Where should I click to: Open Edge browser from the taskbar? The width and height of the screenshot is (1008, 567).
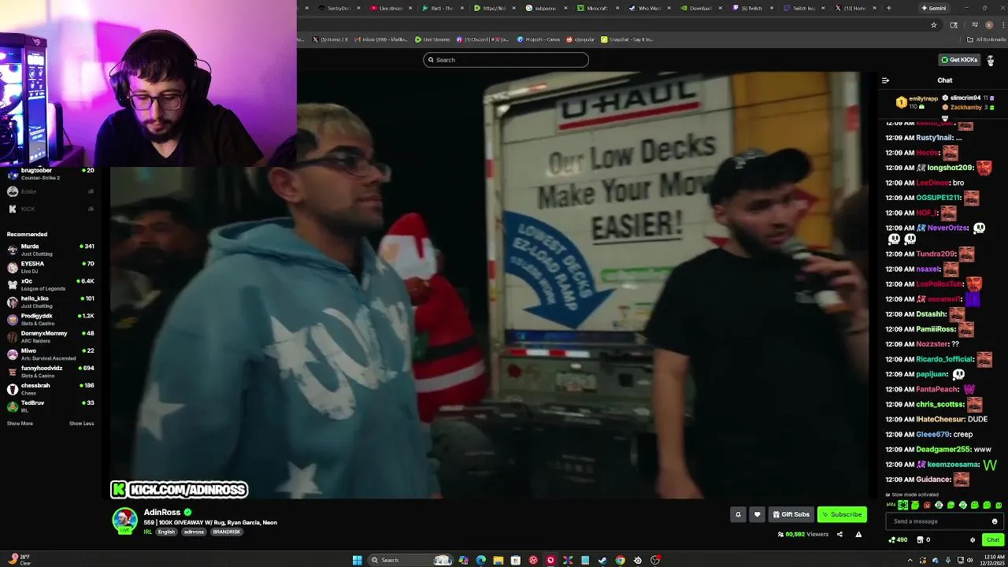(x=481, y=560)
